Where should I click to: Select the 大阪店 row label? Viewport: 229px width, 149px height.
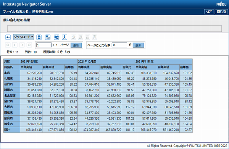[x=12, y=107]
